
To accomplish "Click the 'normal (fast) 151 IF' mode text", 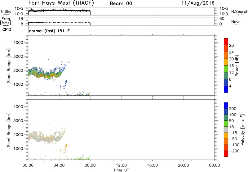I will point(49,31).
